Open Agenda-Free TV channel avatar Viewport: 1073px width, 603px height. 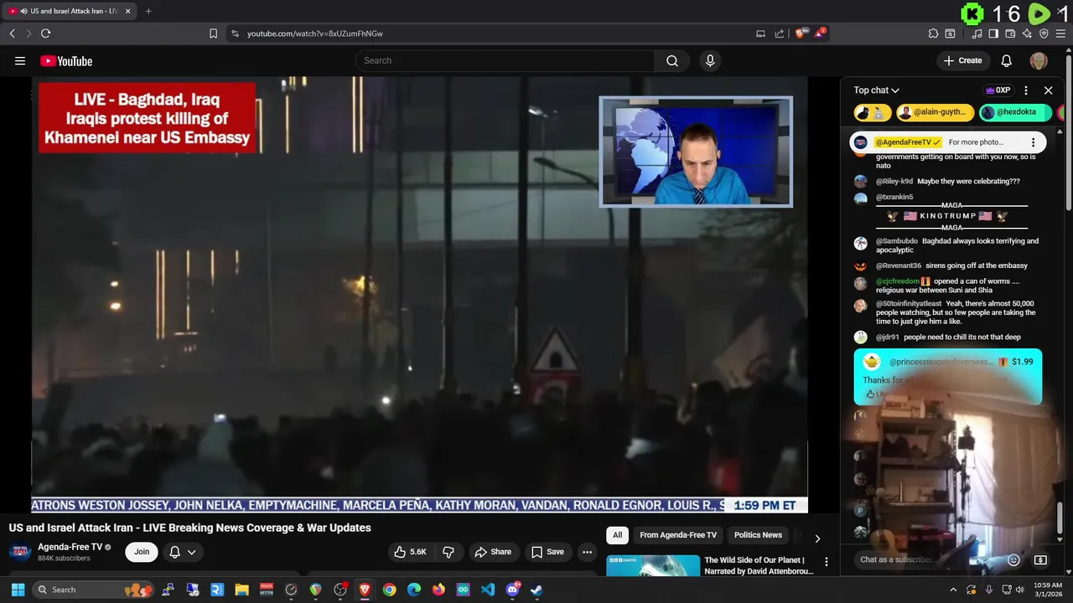20,552
